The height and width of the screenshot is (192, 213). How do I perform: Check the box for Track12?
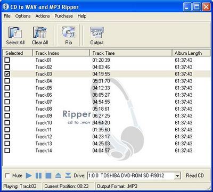[x=7, y=137]
